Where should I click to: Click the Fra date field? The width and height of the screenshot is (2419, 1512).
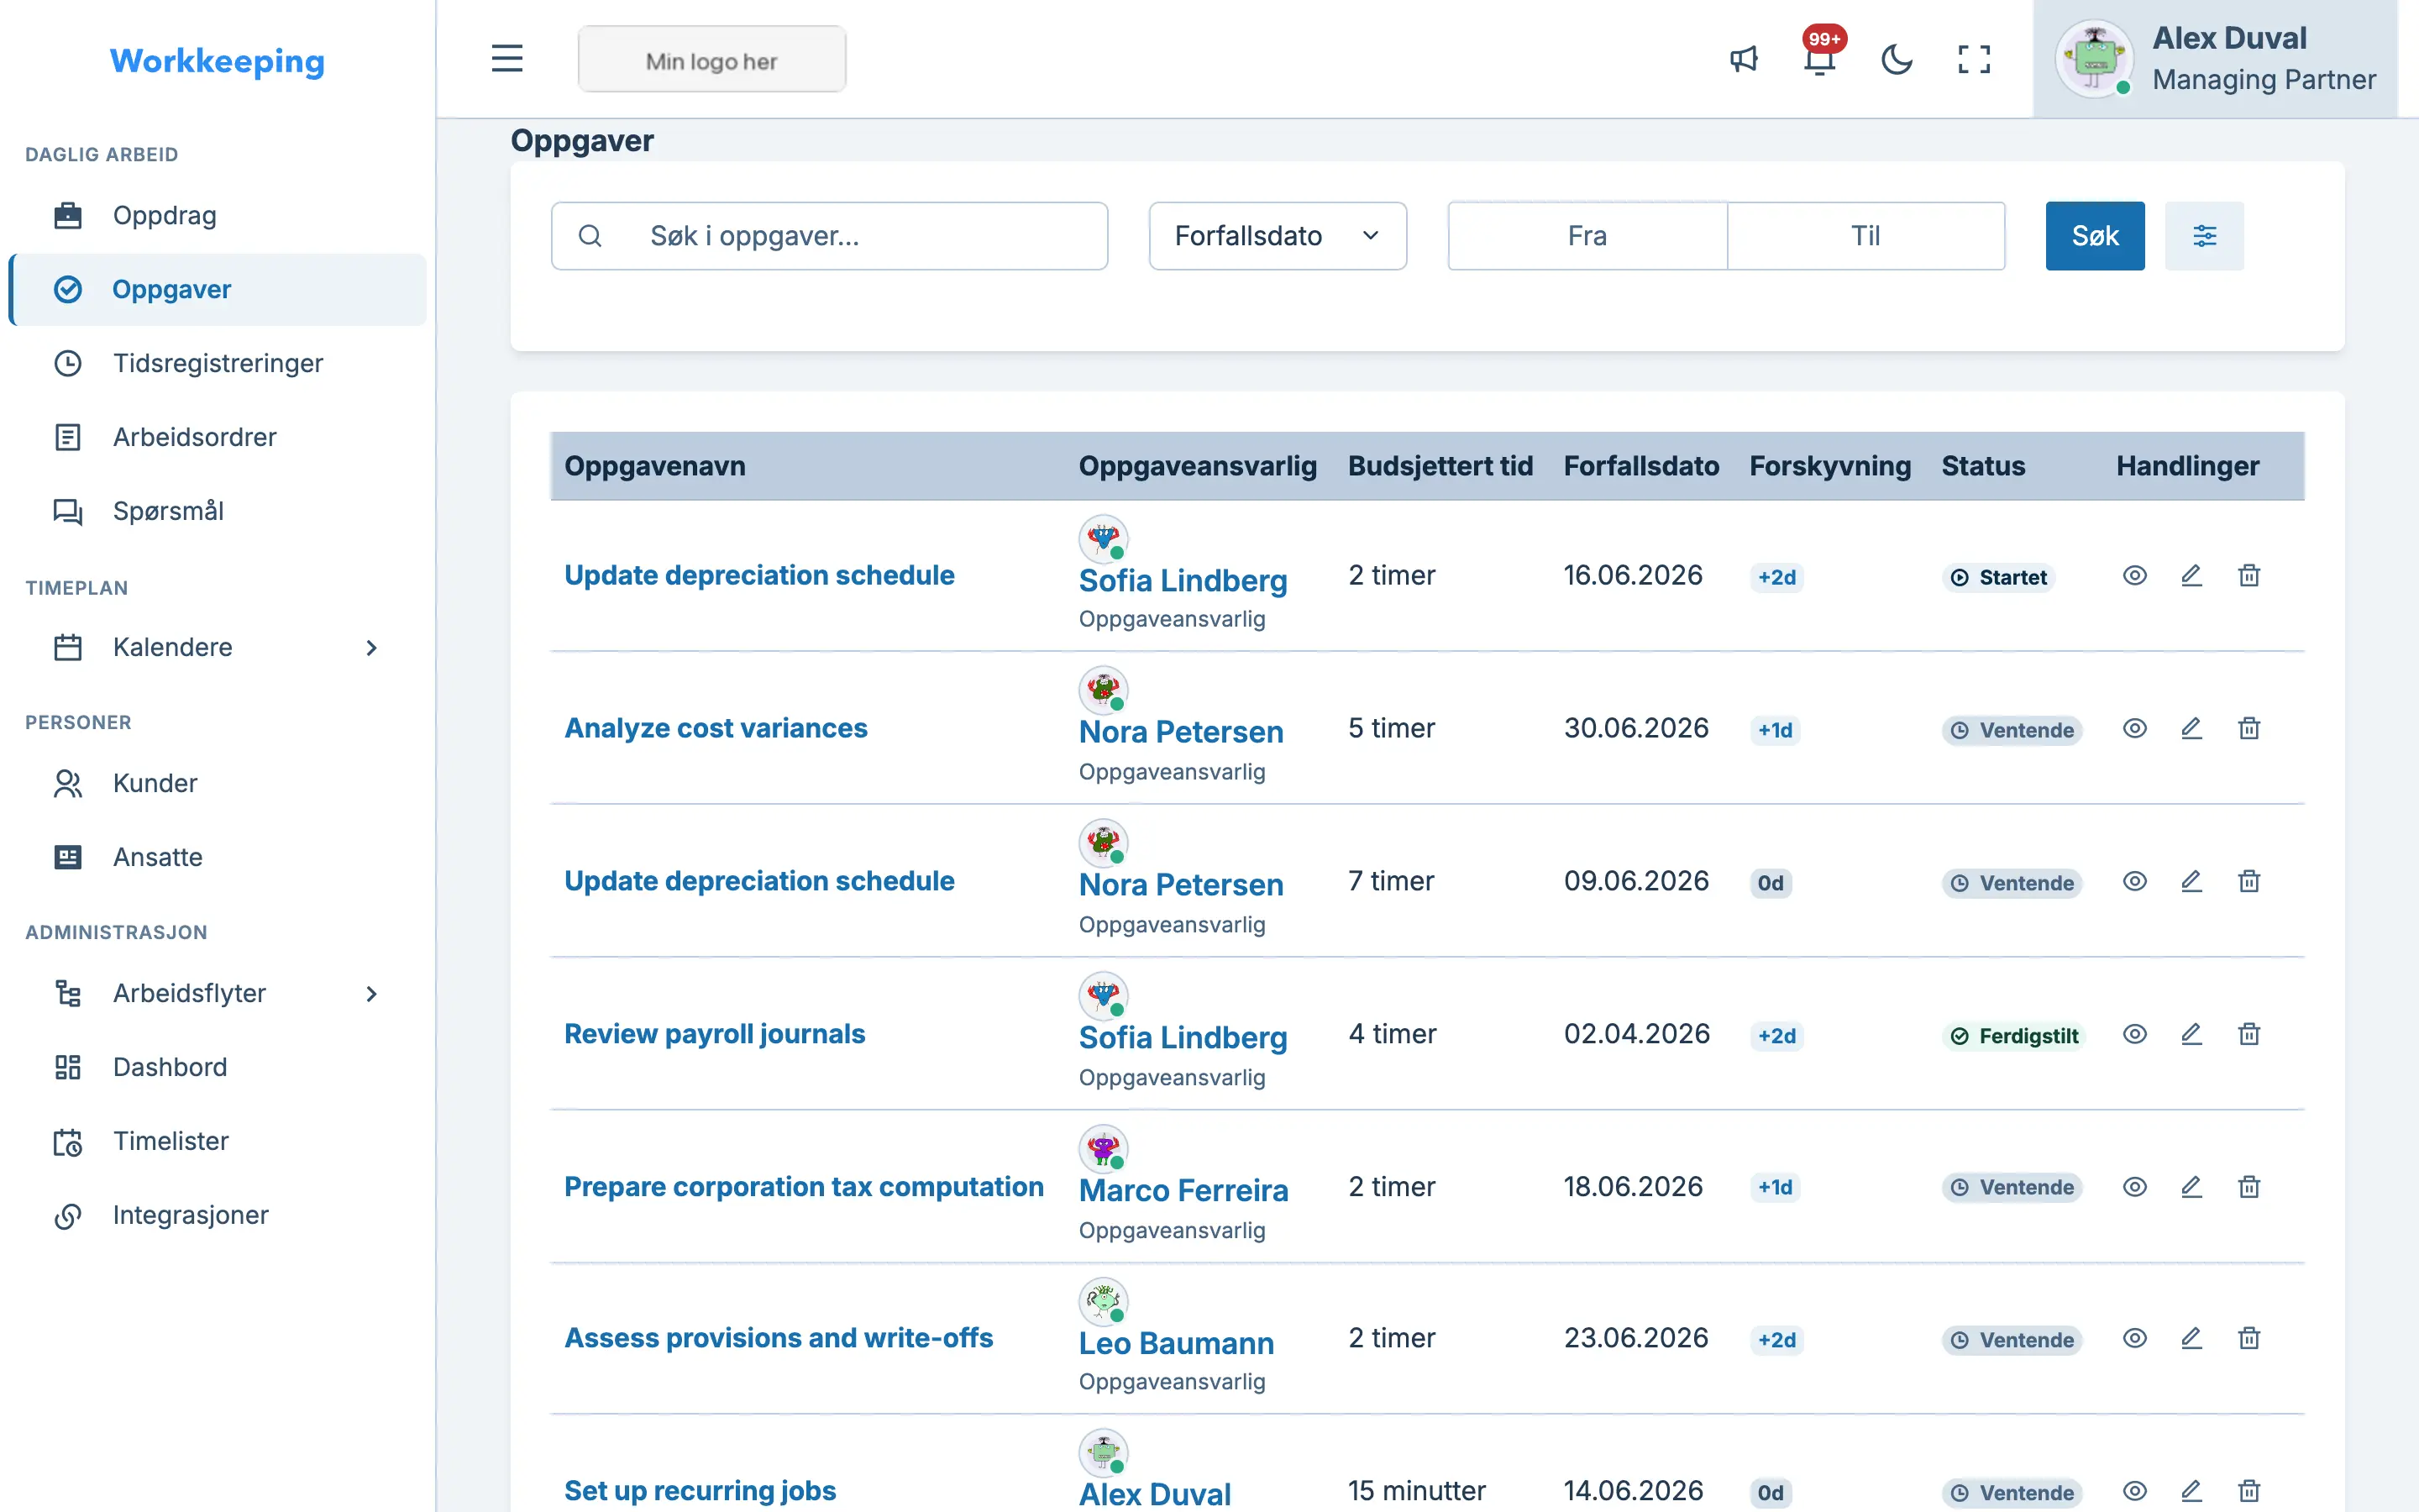(x=1587, y=236)
